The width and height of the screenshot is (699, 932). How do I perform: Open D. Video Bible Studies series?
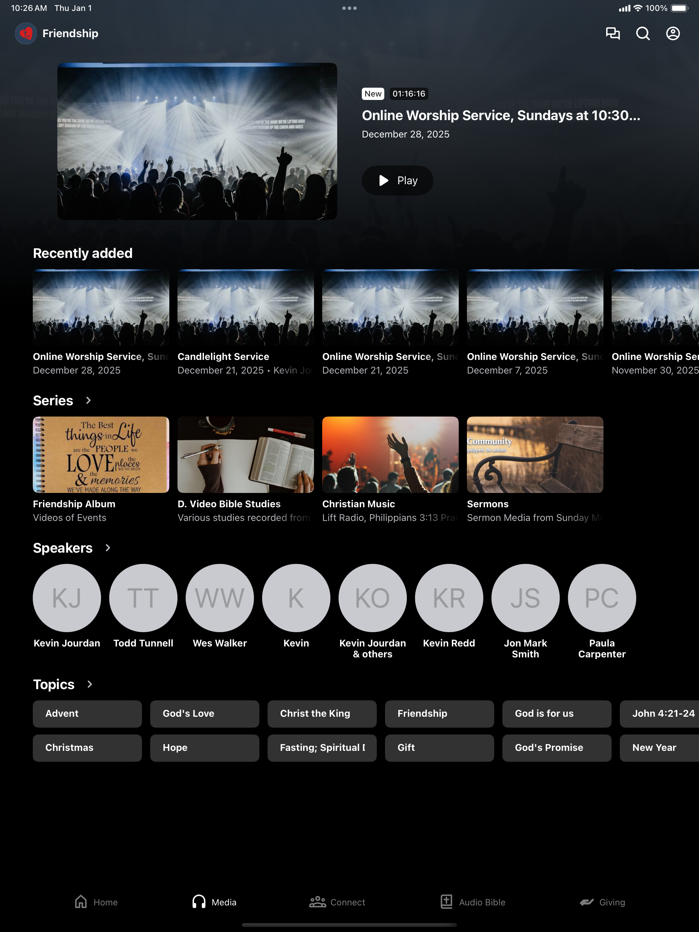point(245,470)
